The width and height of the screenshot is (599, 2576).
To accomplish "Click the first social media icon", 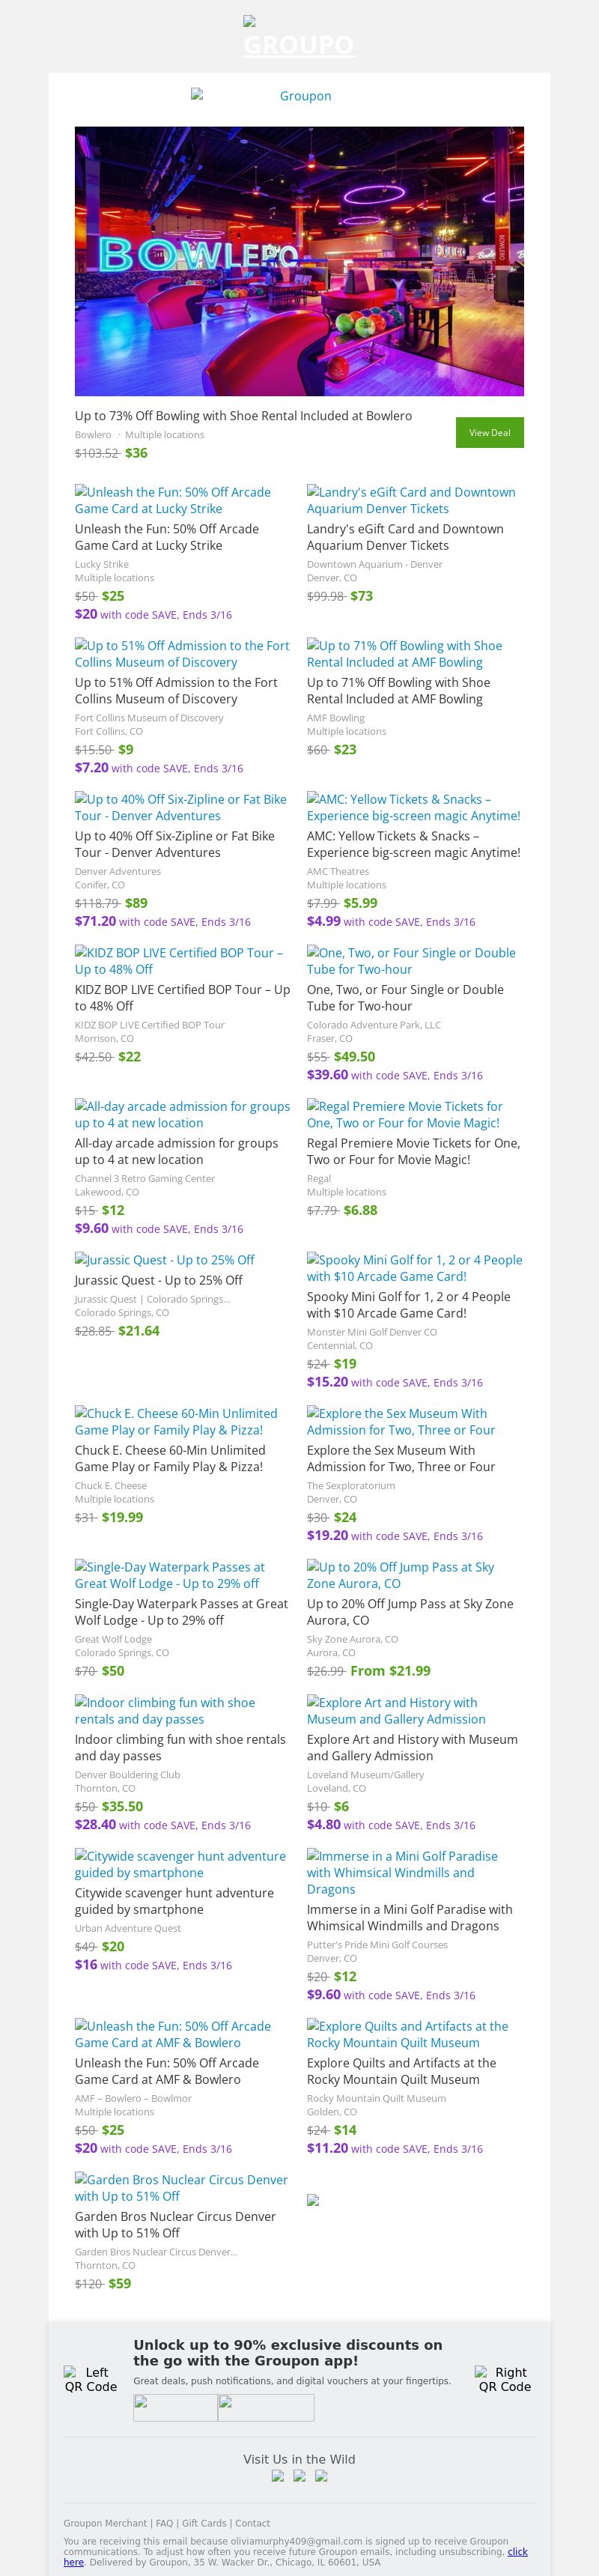I will click(x=278, y=2476).
